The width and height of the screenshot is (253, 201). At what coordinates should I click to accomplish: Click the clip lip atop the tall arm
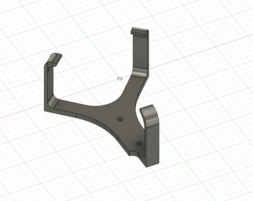click(139, 31)
